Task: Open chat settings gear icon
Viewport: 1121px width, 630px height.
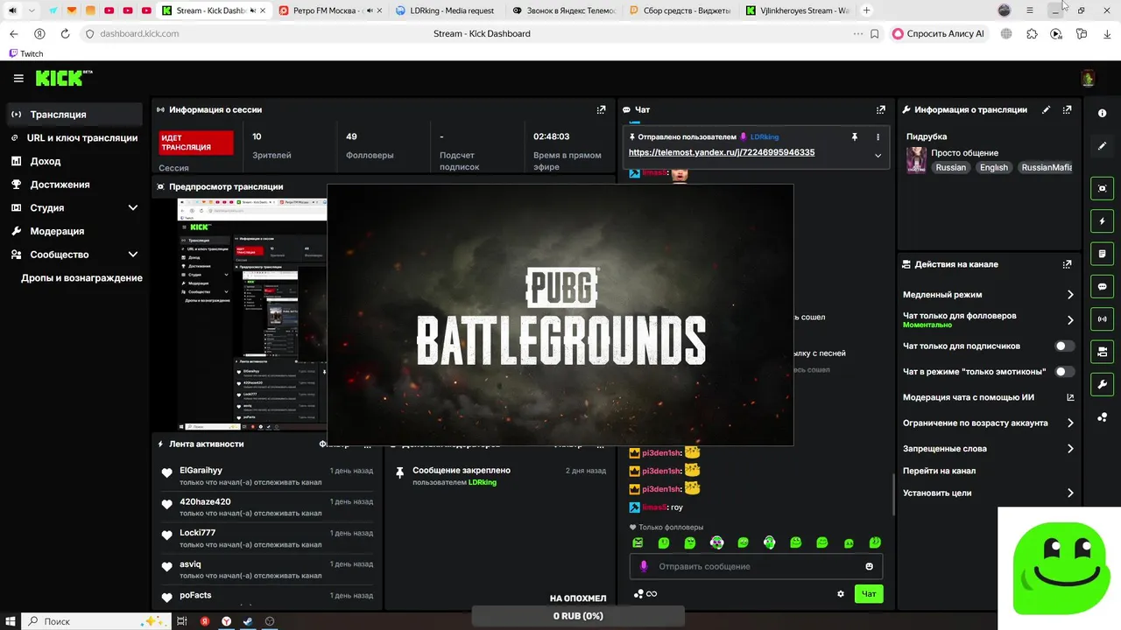Action: 841,594
